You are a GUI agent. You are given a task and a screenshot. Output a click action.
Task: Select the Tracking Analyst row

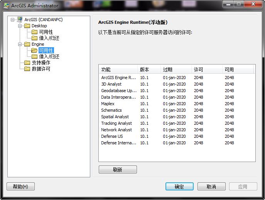tap(177, 123)
